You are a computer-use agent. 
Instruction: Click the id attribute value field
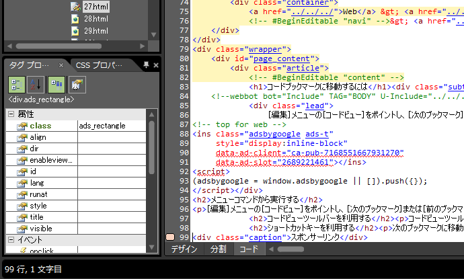point(112,171)
